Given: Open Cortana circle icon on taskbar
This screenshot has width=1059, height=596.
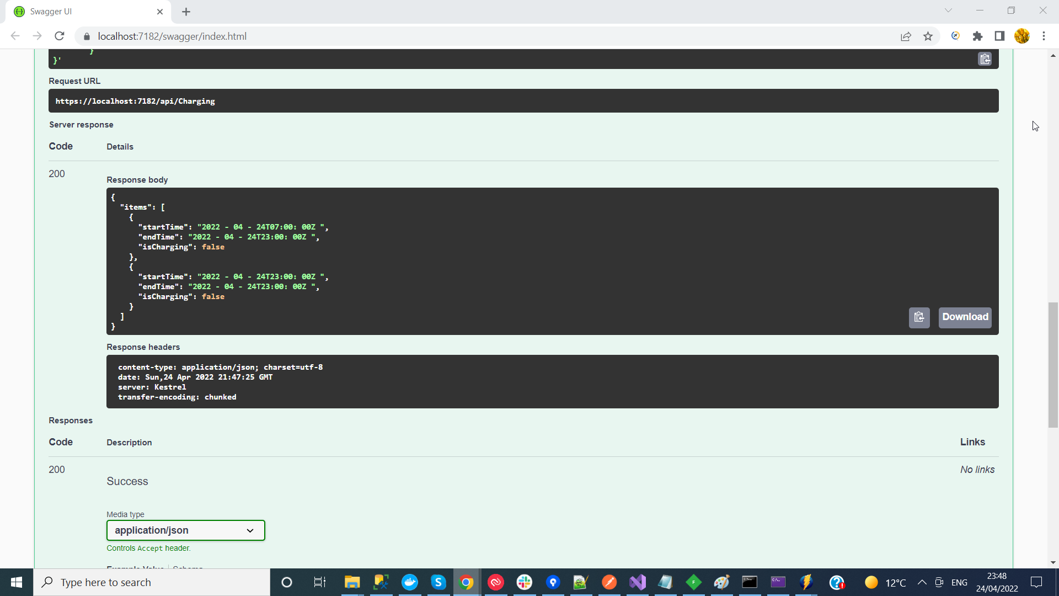Looking at the screenshot, I should point(287,582).
